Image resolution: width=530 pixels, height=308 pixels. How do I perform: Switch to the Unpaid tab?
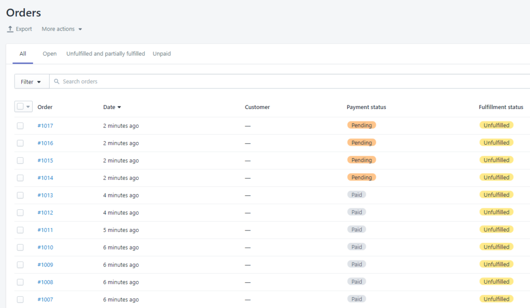click(x=161, y=53)
